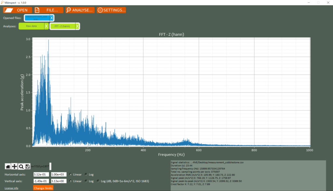The width and height of the screenshot is (333, 191).
Task: Open a file using the OPEN toolbar icon
Action: [x=17, y=10]
